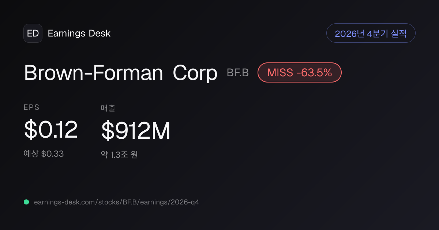This screenshot has height=230, width=439.
Task: Select the EPS label
Action: [31, 107]
